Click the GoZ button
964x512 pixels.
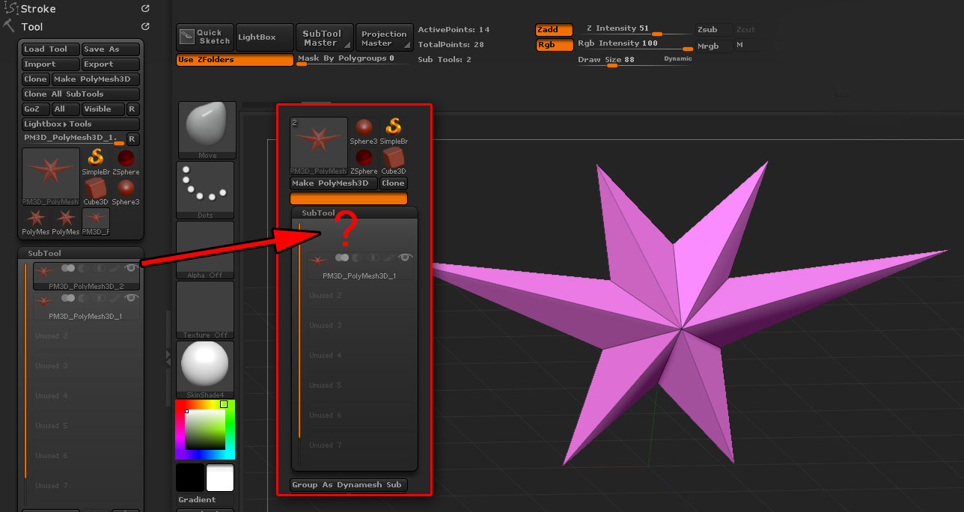(x=35, y=109)
